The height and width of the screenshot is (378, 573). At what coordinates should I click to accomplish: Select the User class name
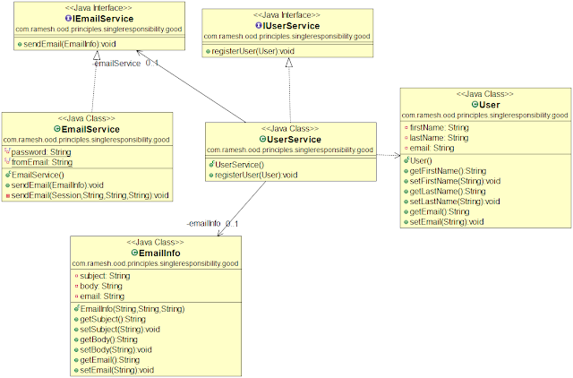click(489, 105)
